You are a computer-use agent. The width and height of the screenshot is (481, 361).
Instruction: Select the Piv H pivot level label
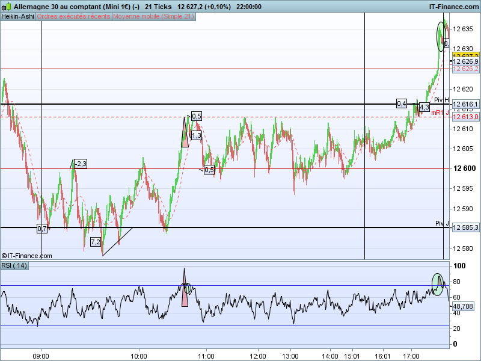[441, 100]
